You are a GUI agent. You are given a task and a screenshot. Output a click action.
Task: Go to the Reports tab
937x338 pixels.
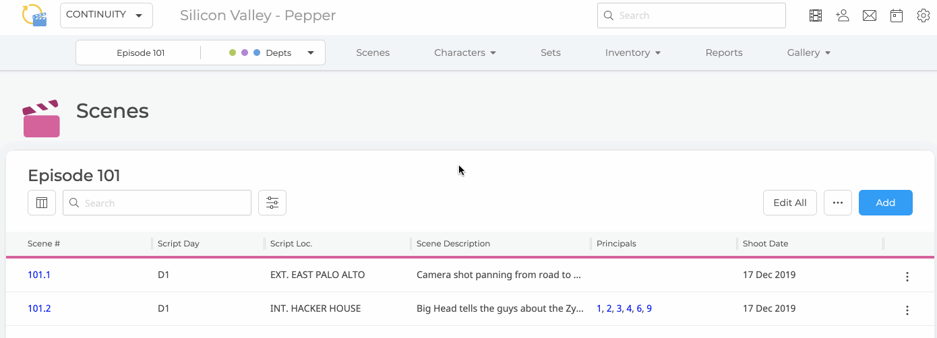click(x=724, y=53)
